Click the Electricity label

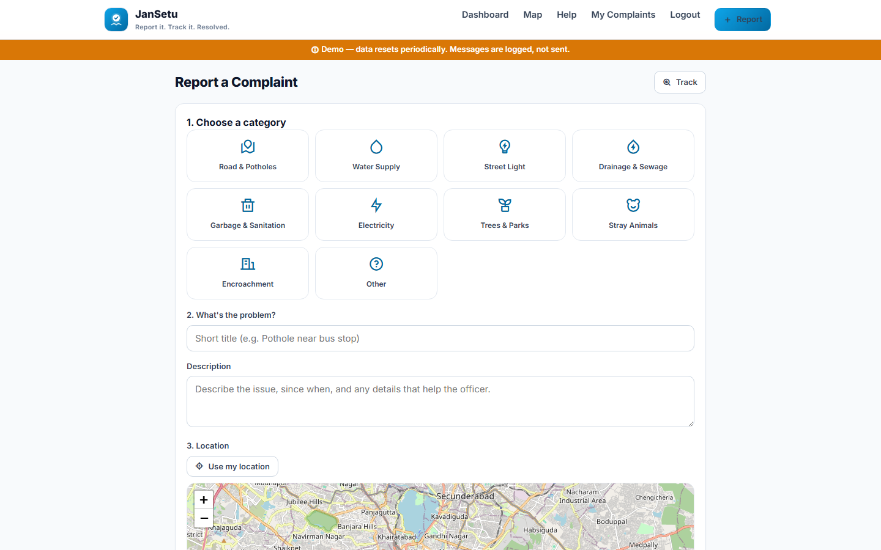tap(376, 226)
